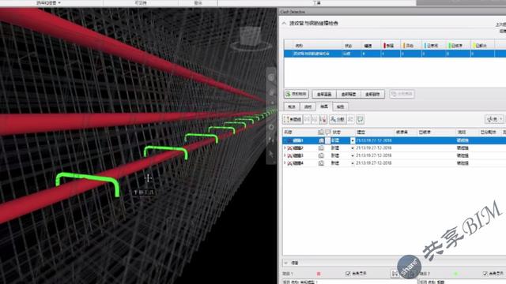
Task: Collapse the test panel header chevron
Action: [285, 23]
